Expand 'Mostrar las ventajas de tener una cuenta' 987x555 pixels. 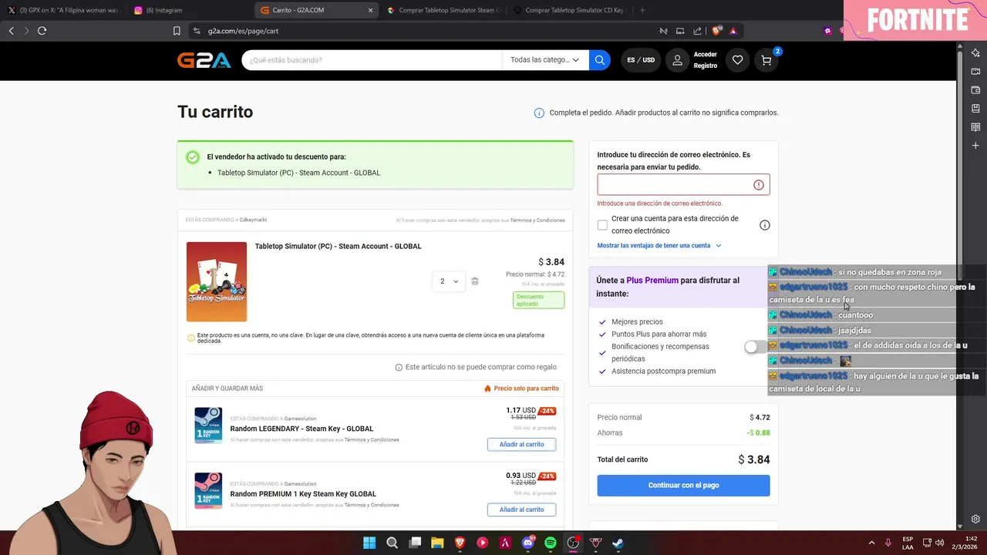(659, 246)
